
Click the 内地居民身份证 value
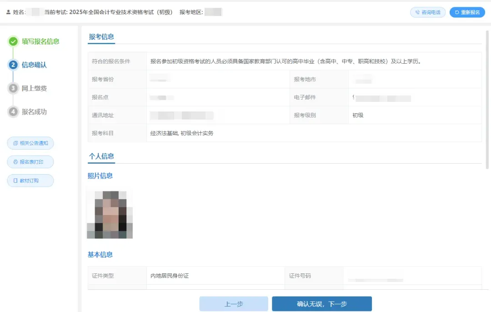coord(170,276)
